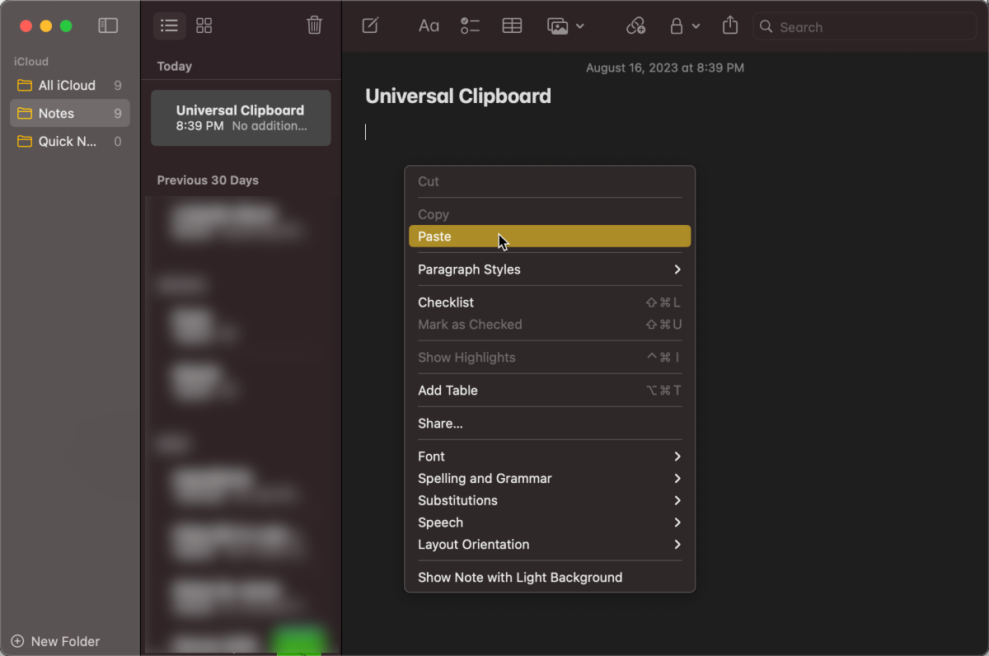Screen dimensions: 989x656
Task: Click the New Folder button
Action: [55, 641]
